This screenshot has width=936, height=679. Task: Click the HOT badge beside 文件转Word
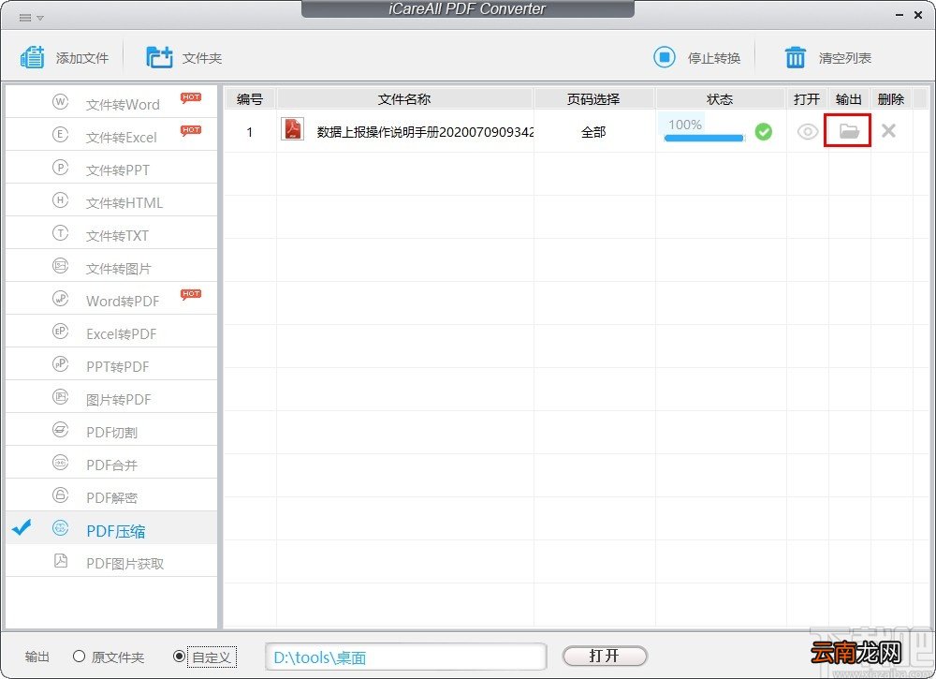click(191, 98)
